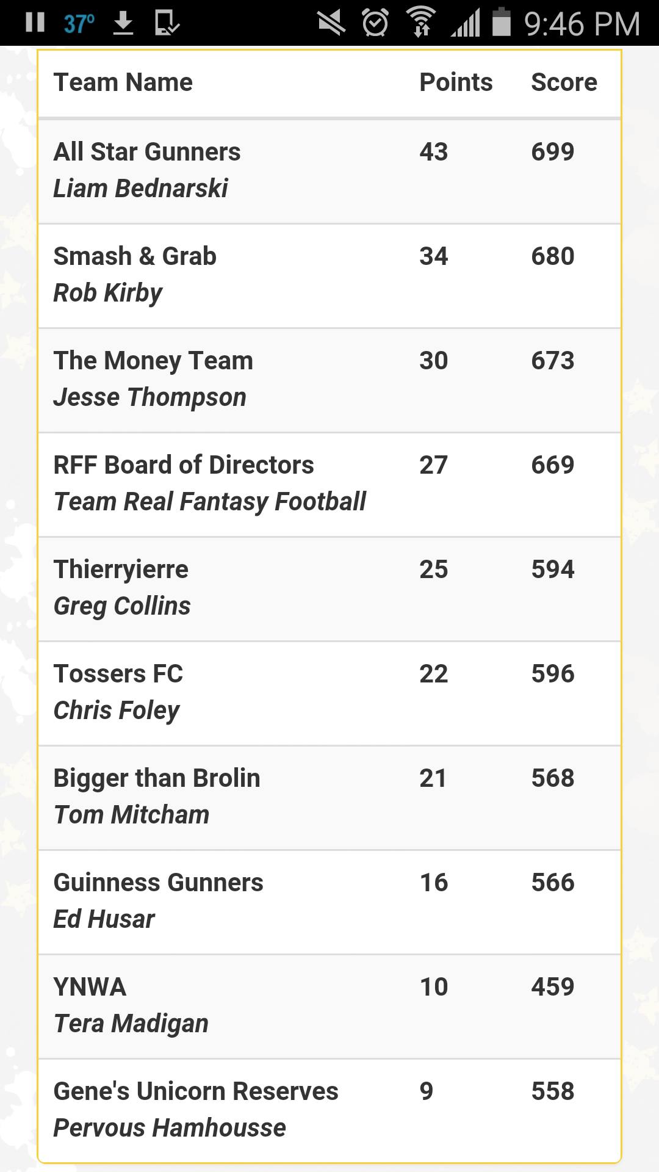Tap the alarm clock status icon
The image size is (659, 1172).
(375, 23)
